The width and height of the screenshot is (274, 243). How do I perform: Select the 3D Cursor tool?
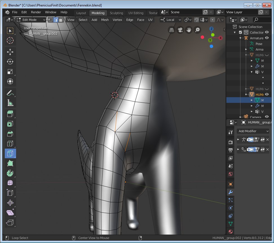pyautogui.click(x=10, y=40)
